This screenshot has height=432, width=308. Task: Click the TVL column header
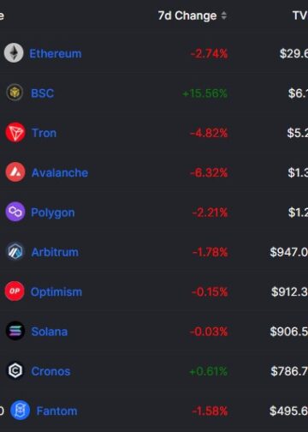pos(300,15)
